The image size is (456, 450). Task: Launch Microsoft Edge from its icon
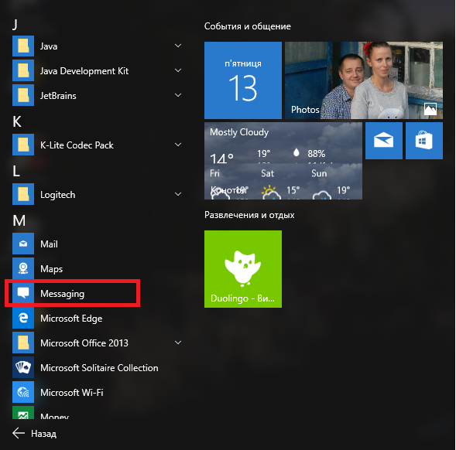coord(23,318)
